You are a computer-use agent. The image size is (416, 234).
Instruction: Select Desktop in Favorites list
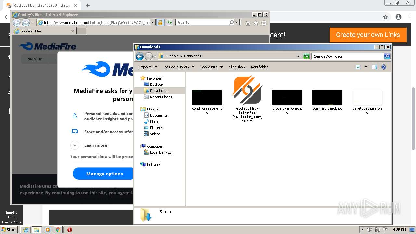156,84
